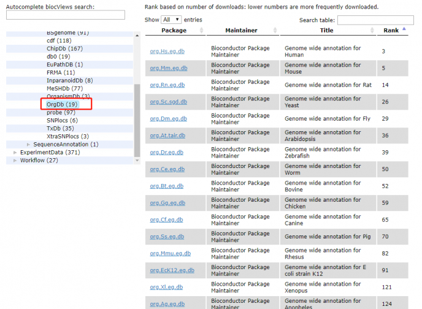Open the Show entries dropdown
The width and height of the screenshot is (422, 309).
tap(171, 20)
